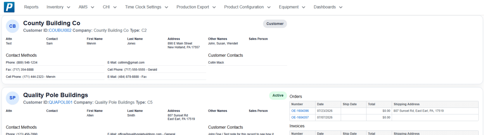Viewport: 484px width, 135px height.
Task: Open the Product Configuration dropdown
Action: [247, 7]
